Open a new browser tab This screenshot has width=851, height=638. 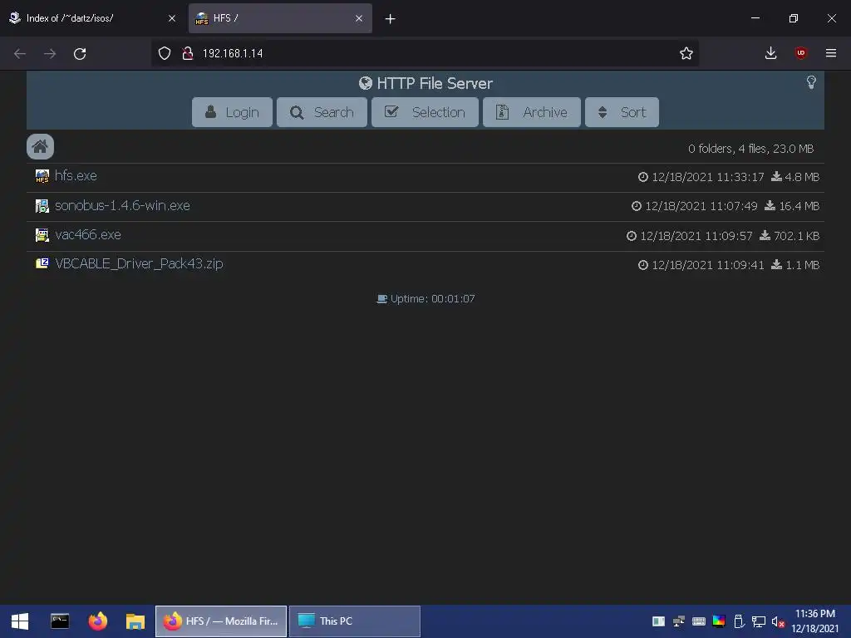tap(391, 19)
